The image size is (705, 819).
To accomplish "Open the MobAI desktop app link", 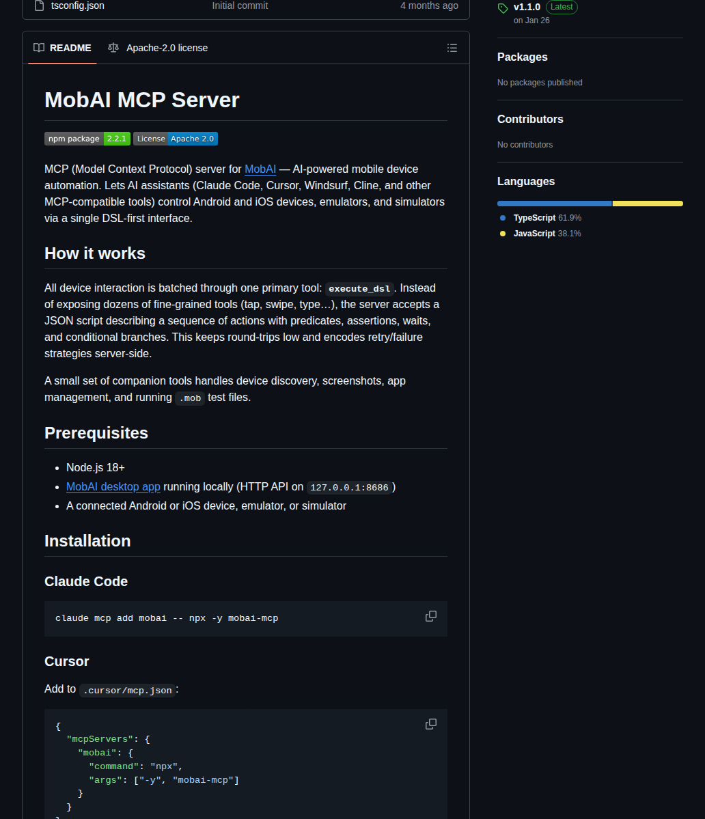I will point(113,487).
